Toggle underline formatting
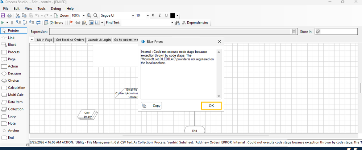This screenshot has width=362, height=150. click(166, 16)
